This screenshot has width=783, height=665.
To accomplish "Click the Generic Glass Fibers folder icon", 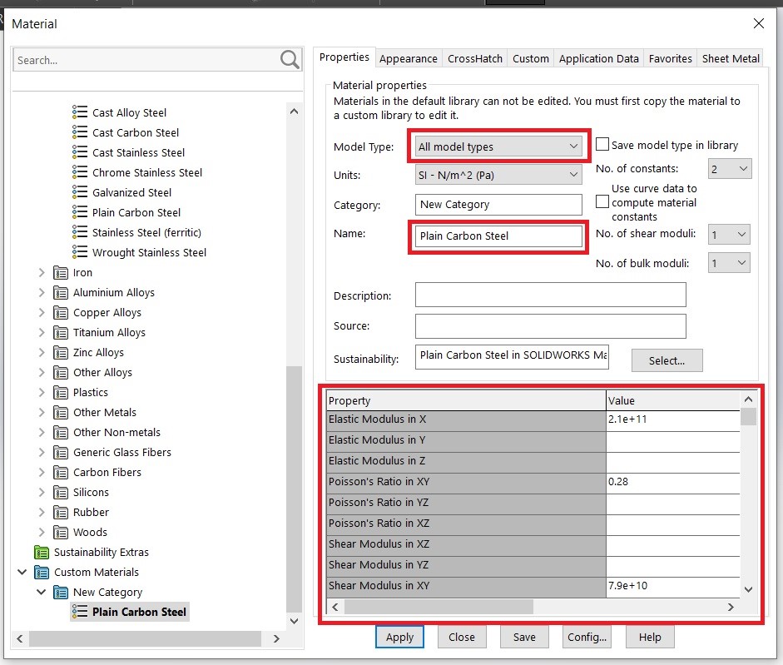I will (x=61, y=453).
